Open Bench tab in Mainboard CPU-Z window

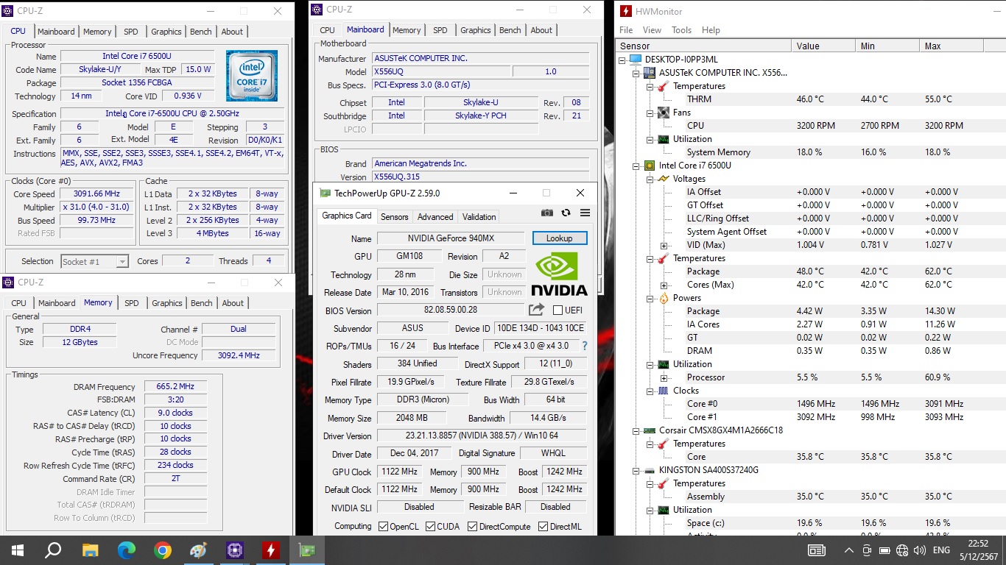(510, 30)
